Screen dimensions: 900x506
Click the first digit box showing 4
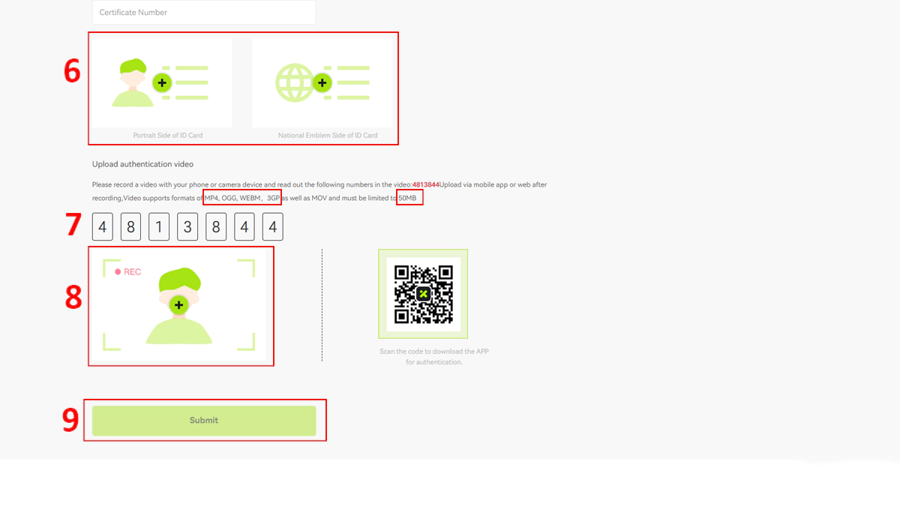(102, 227)
